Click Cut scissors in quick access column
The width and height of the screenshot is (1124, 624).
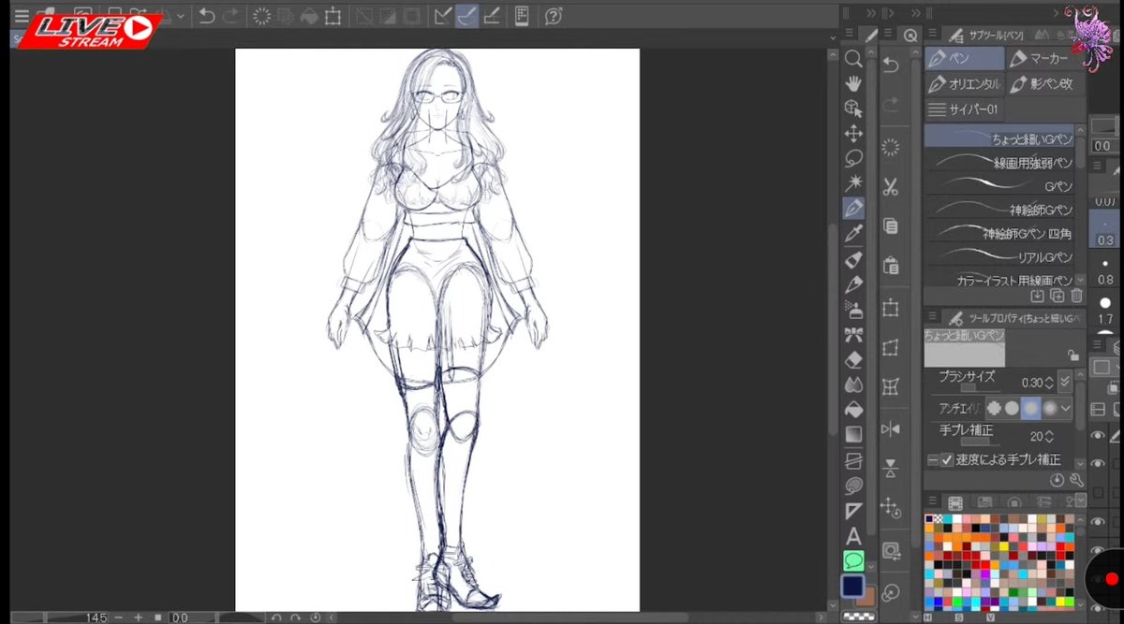point(891,187)
